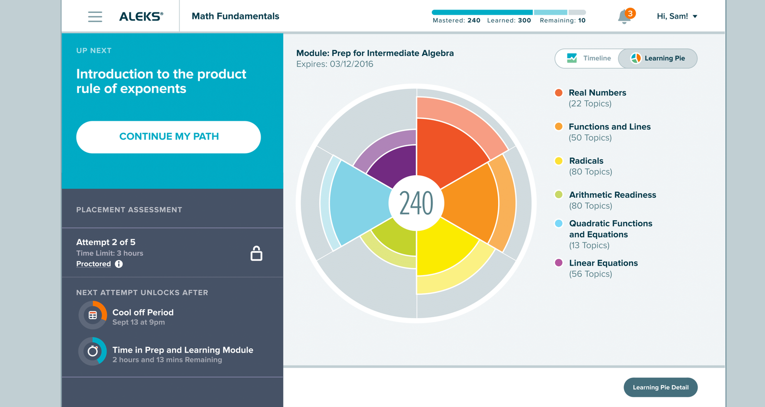Click the 240 center of the pie

tap(416, 203)
